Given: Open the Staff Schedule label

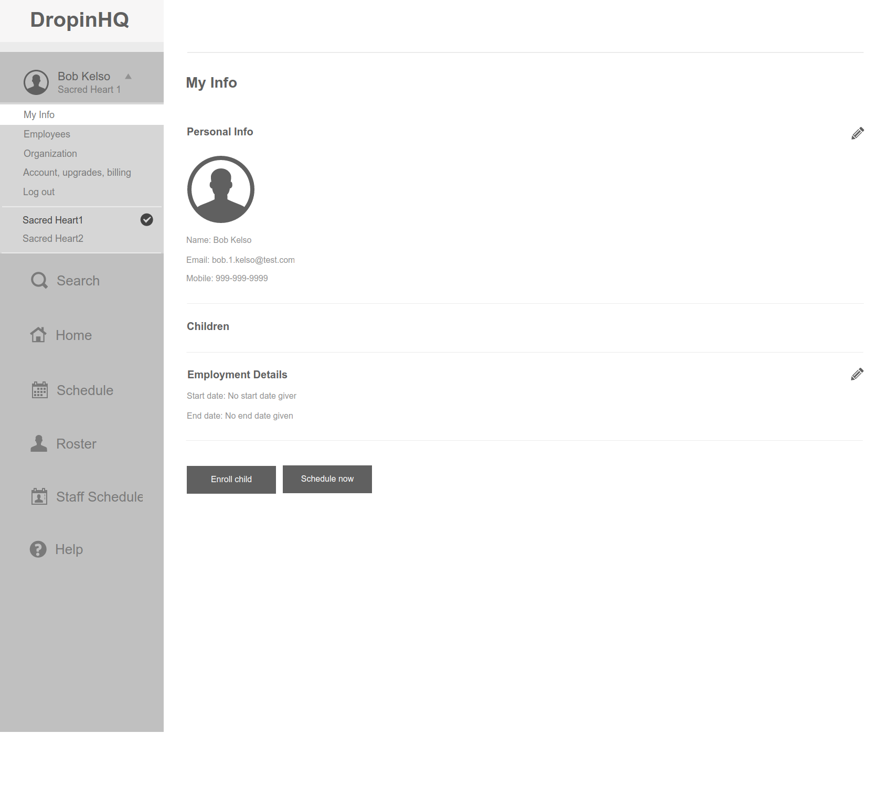Looking at the screenshot, I should coord(100,497).
